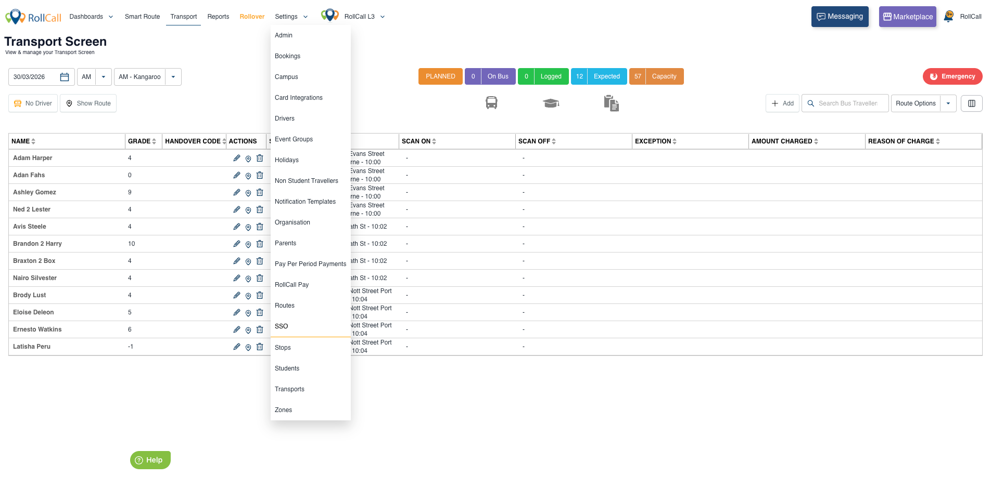Viewport: 991px width, 477px height.
Task: Show location pin for Ashley Gomez
Action: (x=248, y=193)
